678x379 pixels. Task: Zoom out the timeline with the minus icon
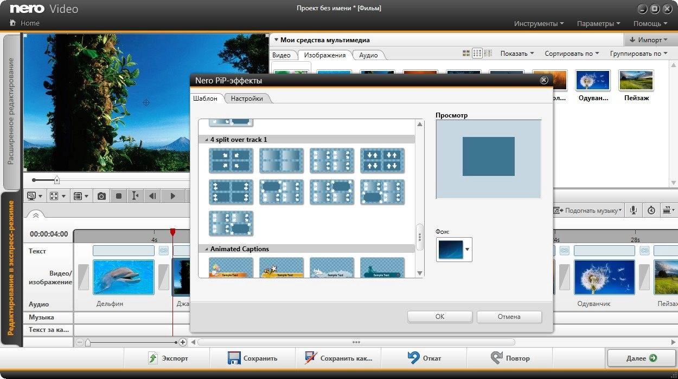(80, 342)
